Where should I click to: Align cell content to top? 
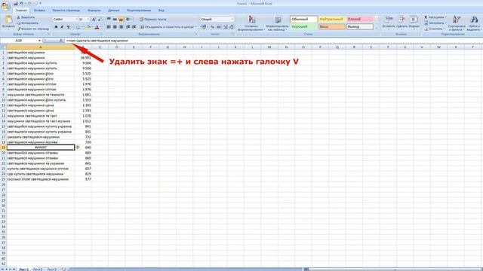point(109,20)
